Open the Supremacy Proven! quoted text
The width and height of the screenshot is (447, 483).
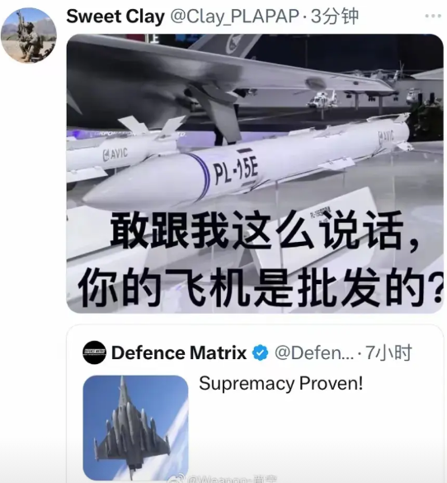pyautogui.click(x=281, y=384)
